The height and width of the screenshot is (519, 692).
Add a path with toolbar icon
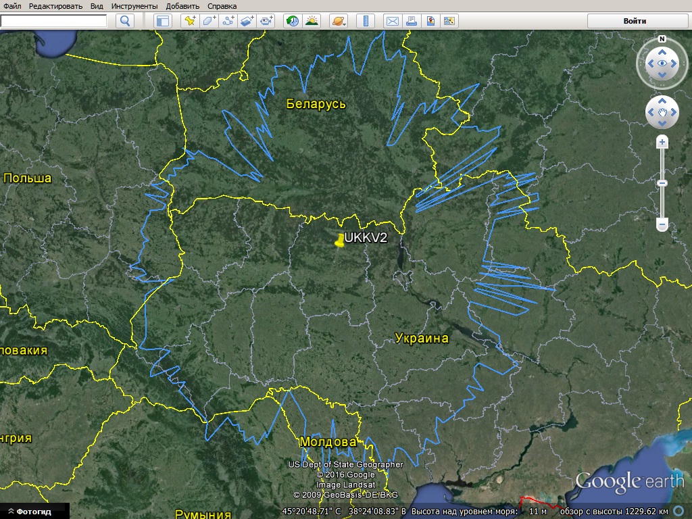(x=228, y=21)
